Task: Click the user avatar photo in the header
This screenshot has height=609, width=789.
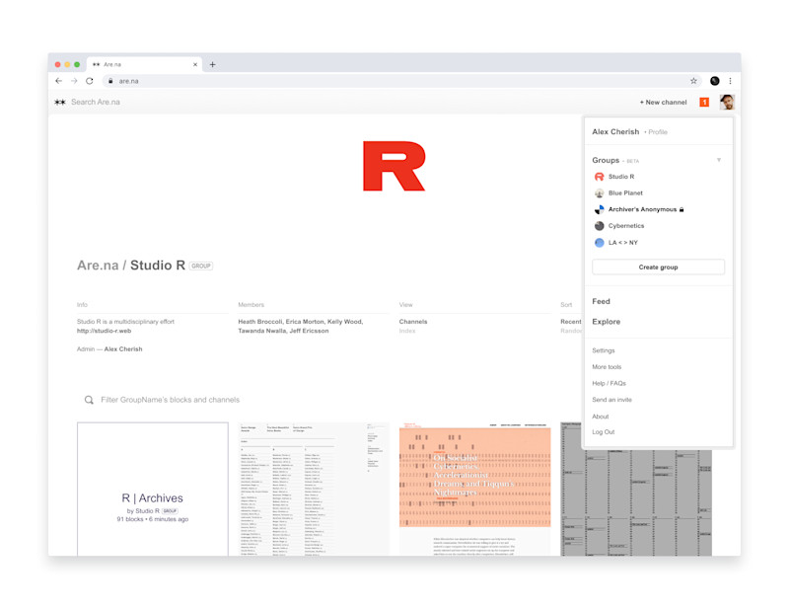Action: coord(727,103)
